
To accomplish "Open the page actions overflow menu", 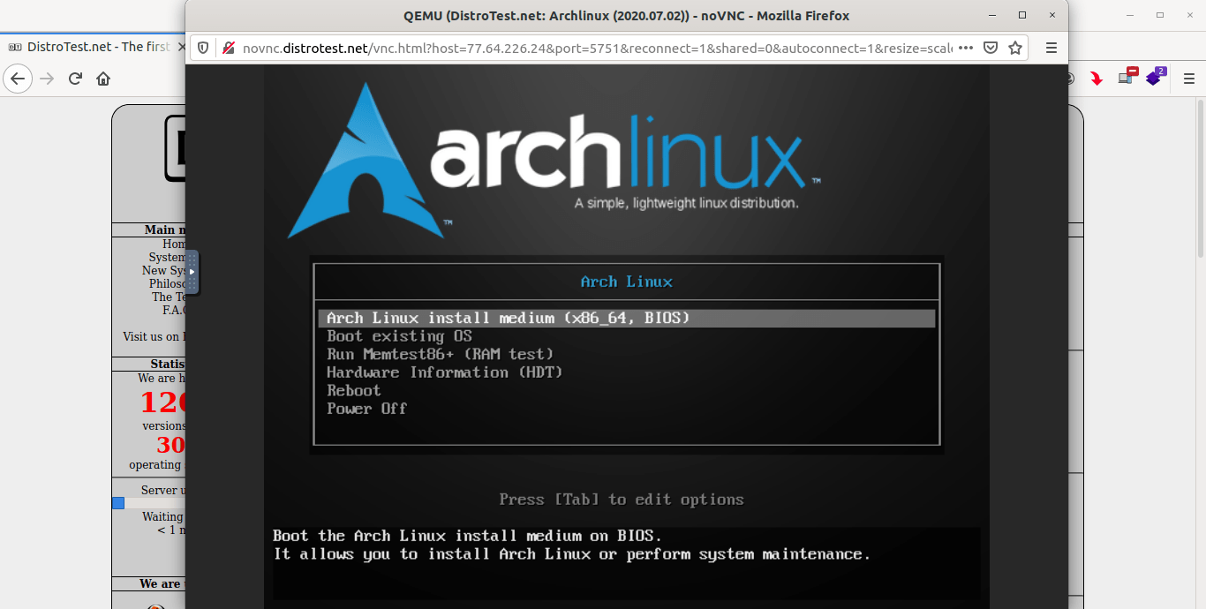I will [x=967, y=48].
